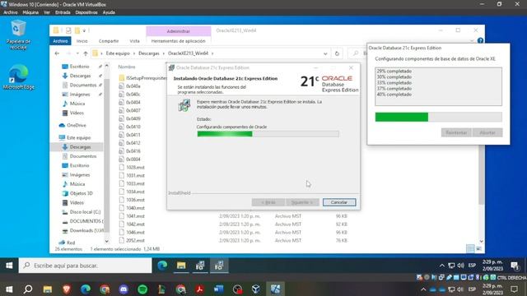The width and height of the screenshot is (527, 296).
Task: Click Edge icon on guest Windows taskbar
Action: click(163, 266)
